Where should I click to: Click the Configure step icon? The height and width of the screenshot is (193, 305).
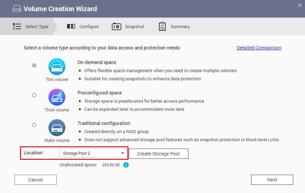tap(71, 26)
